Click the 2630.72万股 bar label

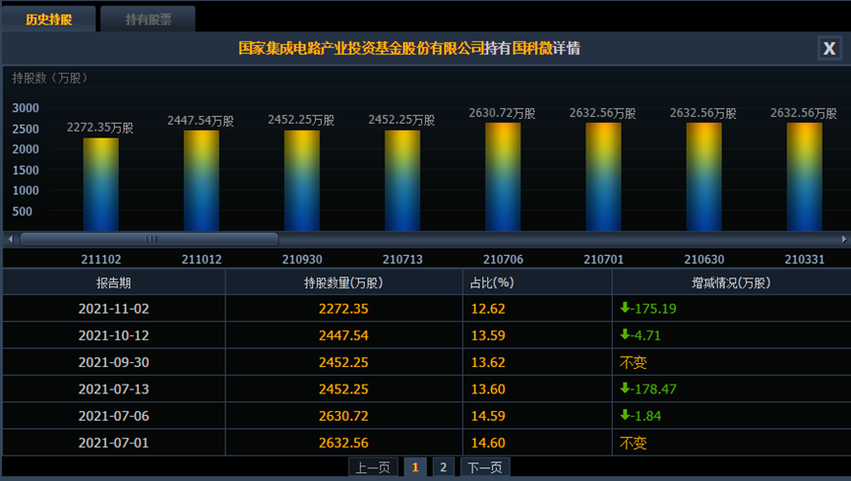pyautogui.click(x=503, y=113)
